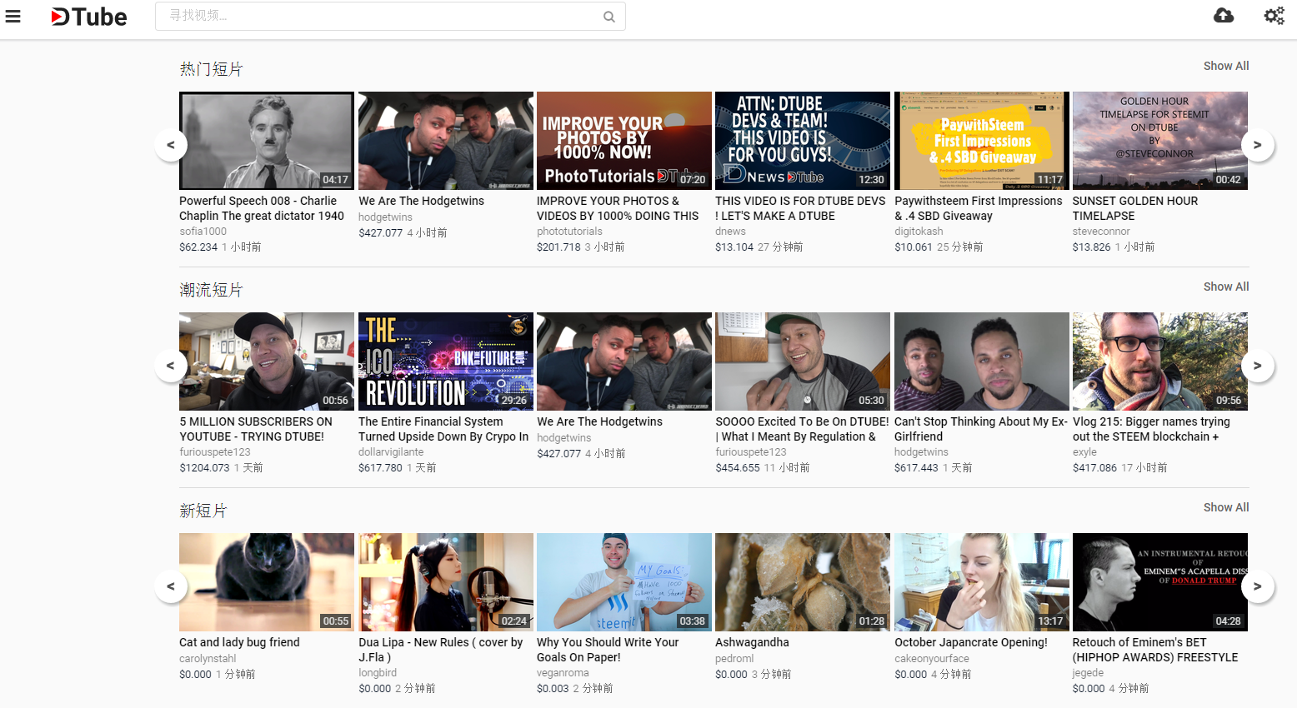Image resolution: width=1297 pixels, height=708 pixels.
Task: Click title 'Paywithsteem First Impressions'
Action: (979, 208)
